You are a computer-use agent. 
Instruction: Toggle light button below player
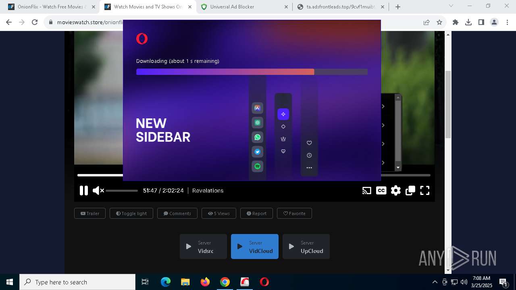coord(131,213)
